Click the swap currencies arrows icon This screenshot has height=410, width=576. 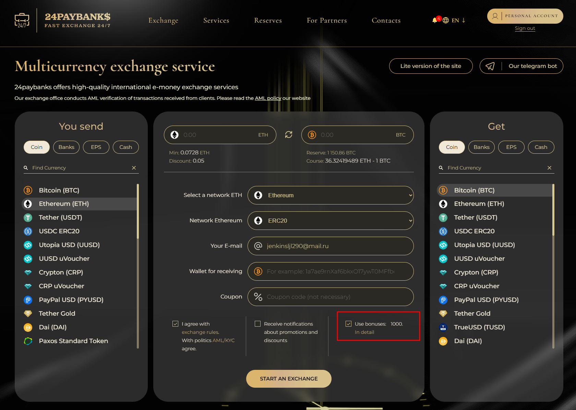[x=289, y=135]
